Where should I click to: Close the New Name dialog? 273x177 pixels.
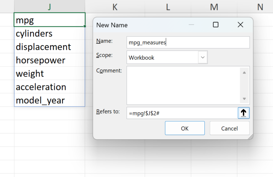click(240, 25)
